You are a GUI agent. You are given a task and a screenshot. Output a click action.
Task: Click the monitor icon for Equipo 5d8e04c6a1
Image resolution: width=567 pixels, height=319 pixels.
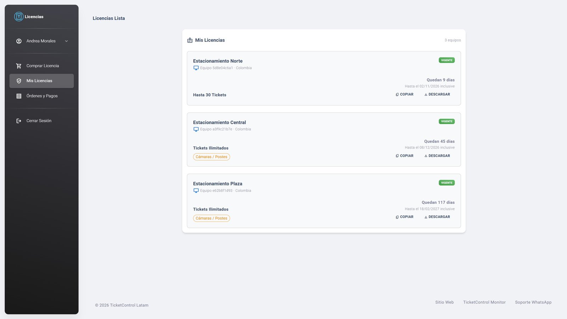[x=196, y=68]
